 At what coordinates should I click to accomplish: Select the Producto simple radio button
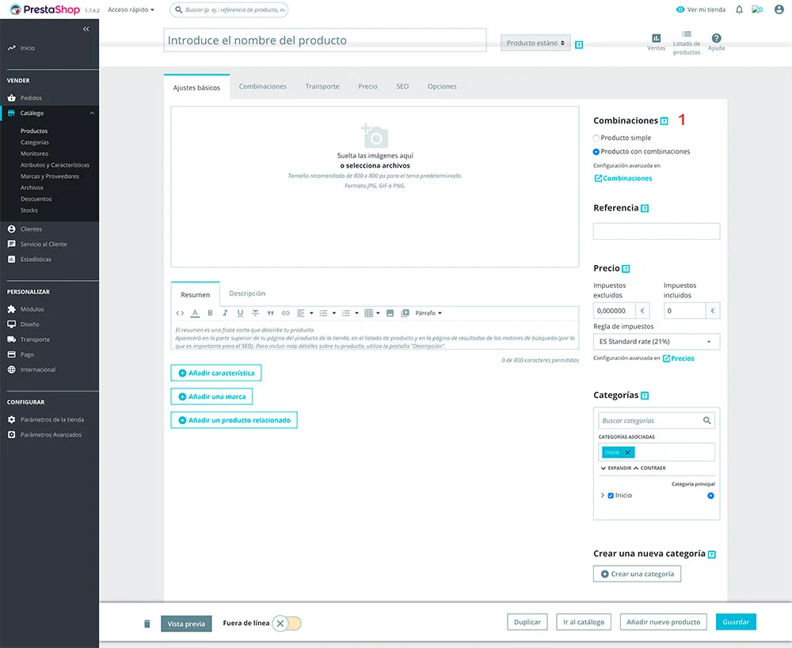pyautogui.click(x=596, y=138)
